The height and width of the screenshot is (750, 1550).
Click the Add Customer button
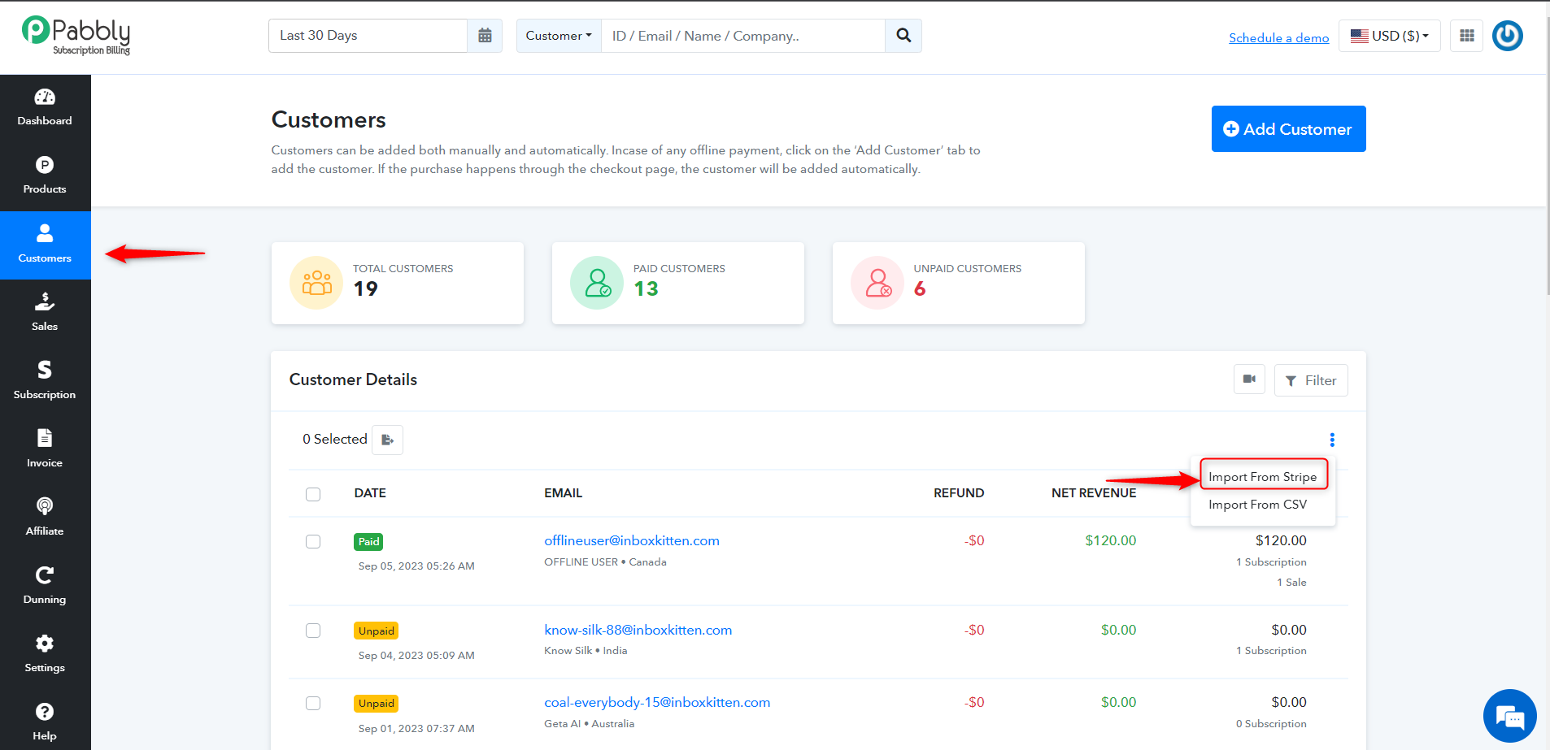[x=1289, y=128]
